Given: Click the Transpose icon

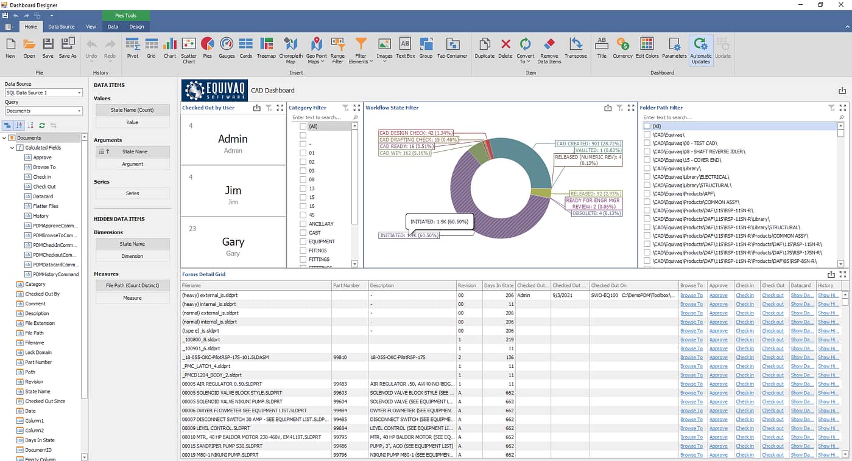Looking at the screenshot, I should coord(576,47).
